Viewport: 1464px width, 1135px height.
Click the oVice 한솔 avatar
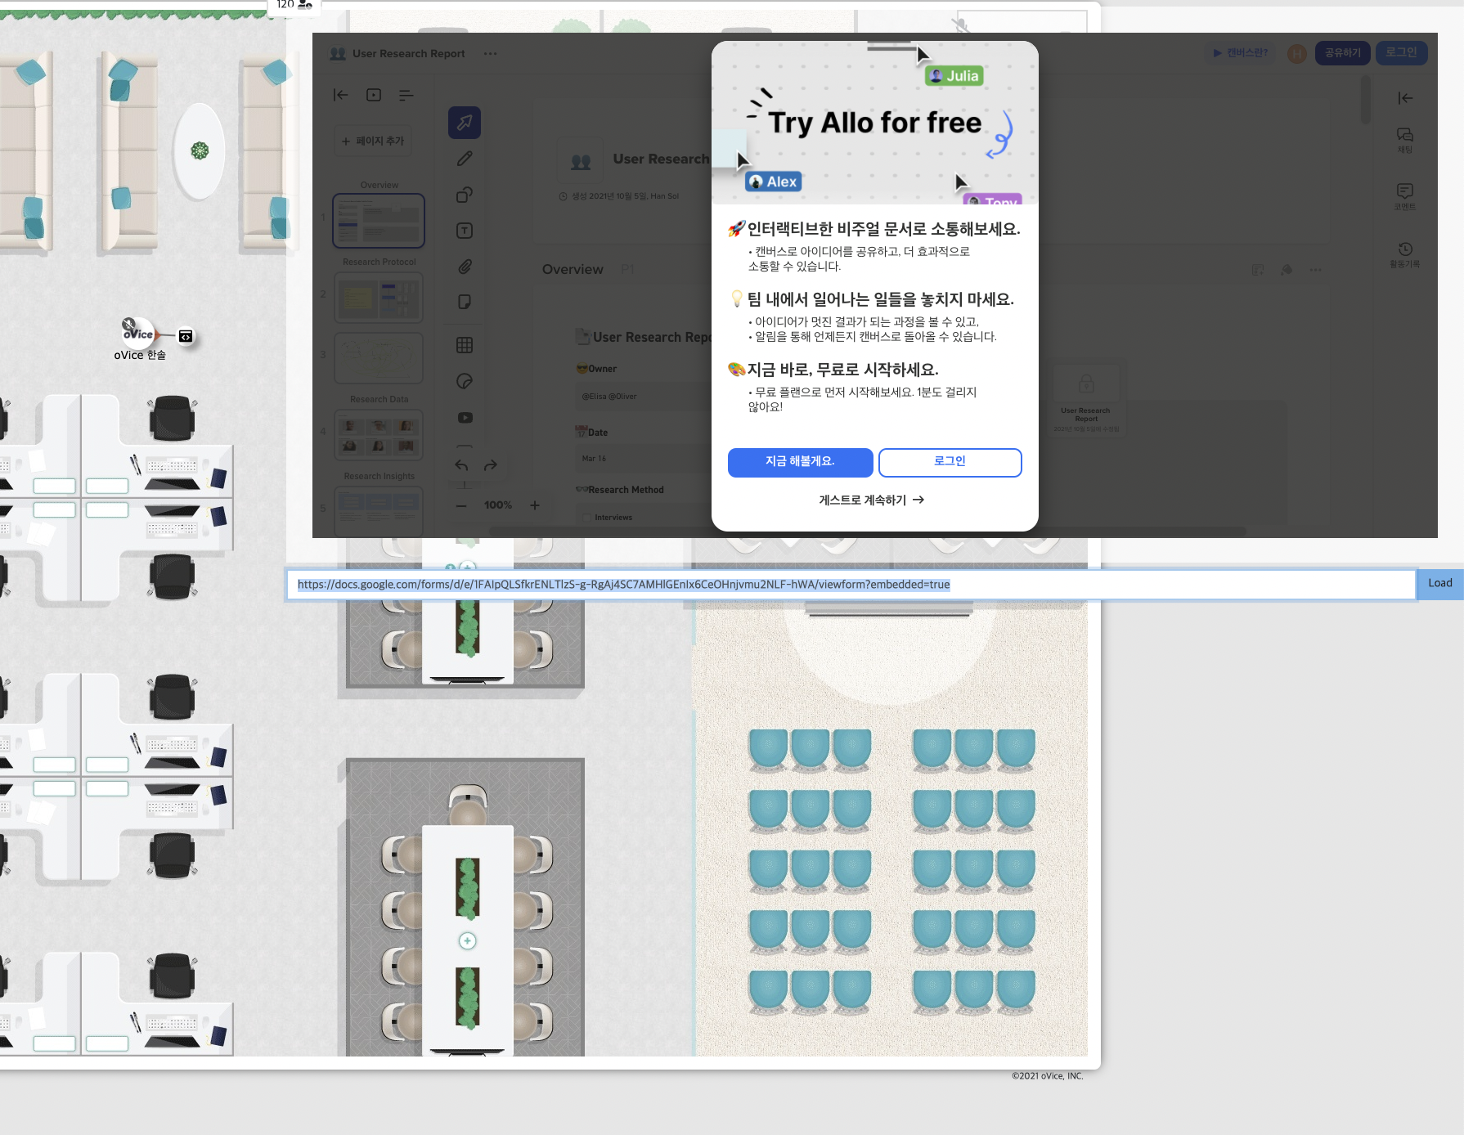[x=138, y=334]
